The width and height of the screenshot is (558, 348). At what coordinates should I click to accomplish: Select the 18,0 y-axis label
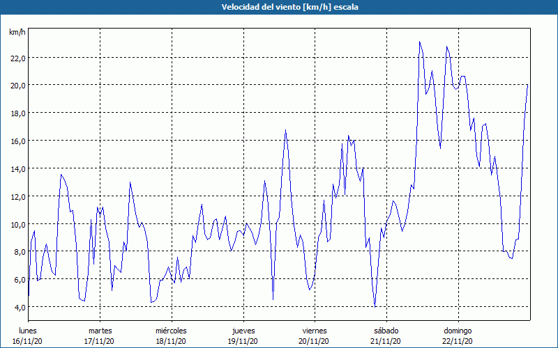[18, 113]
